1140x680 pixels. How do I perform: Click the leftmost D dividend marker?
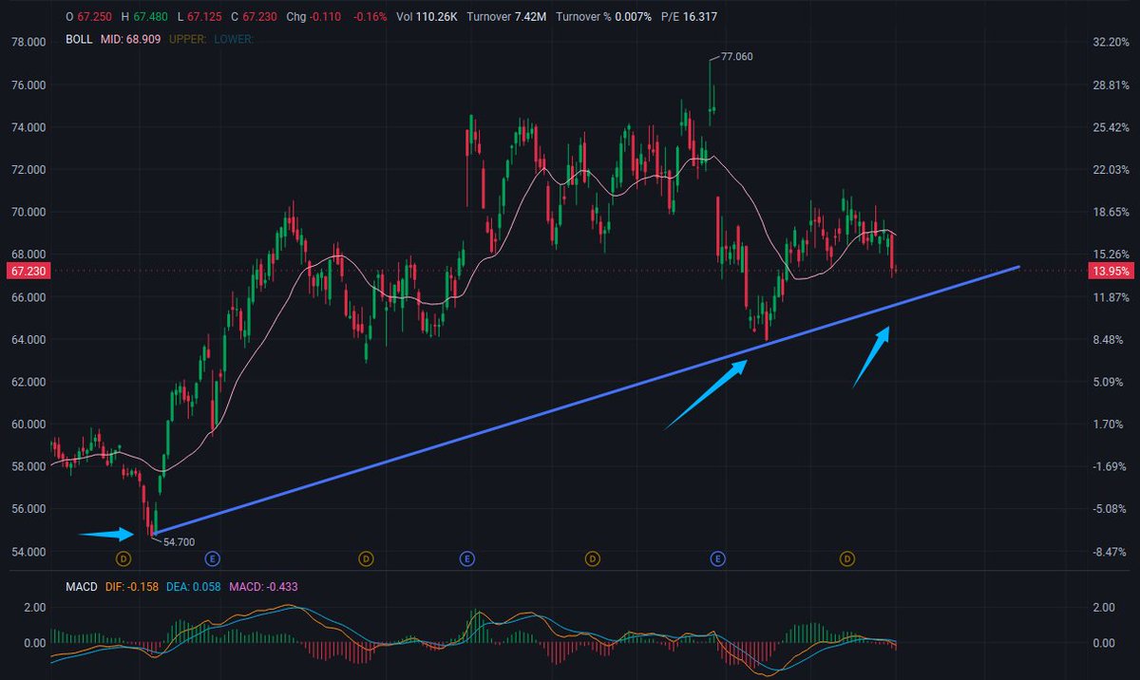click(x=123, y=558)
